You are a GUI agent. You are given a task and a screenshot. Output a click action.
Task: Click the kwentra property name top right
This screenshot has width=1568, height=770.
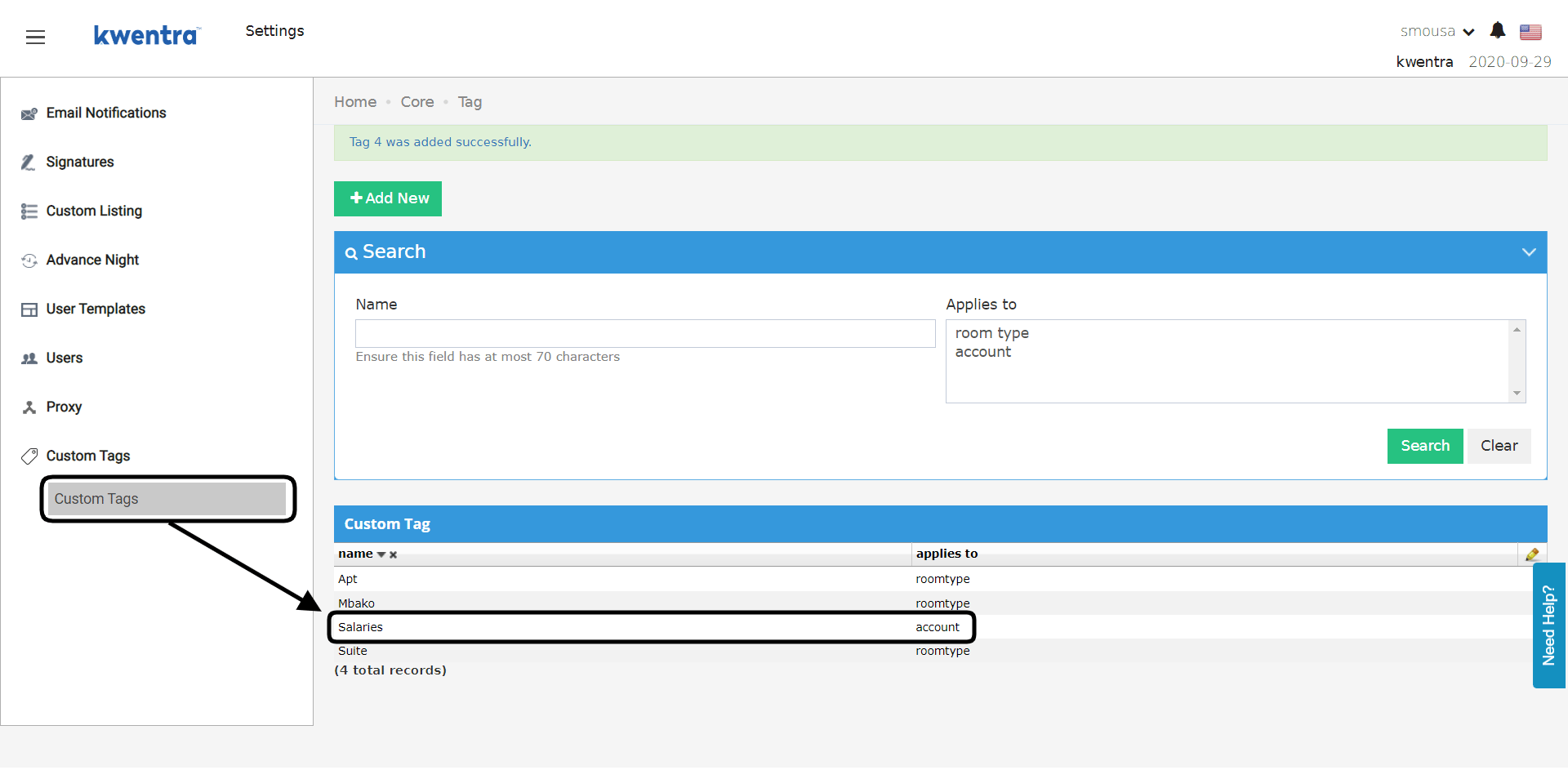tap(1424, 62)
